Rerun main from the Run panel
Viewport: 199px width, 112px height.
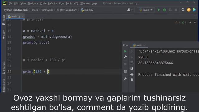click(125, 51)
